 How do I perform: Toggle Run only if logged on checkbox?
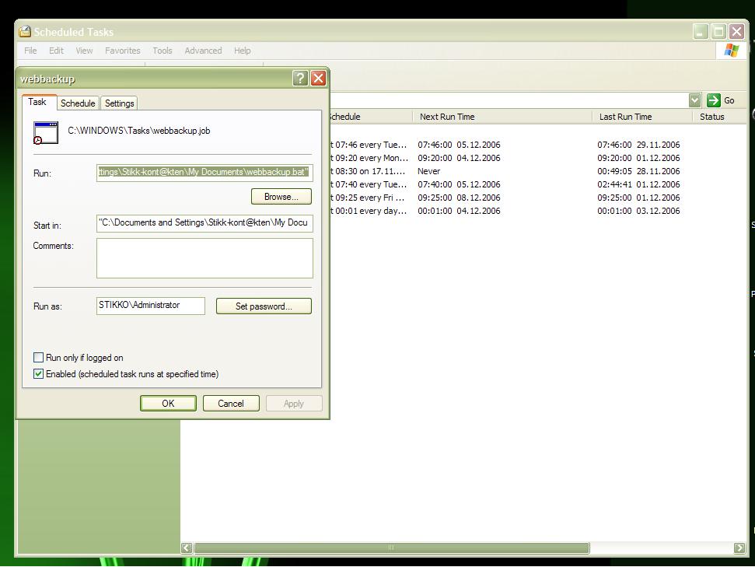[39, 358]
